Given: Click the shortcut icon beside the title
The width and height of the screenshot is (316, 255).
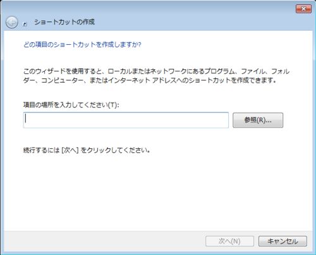Looking at the screenshot, I should tap(25, 24).
